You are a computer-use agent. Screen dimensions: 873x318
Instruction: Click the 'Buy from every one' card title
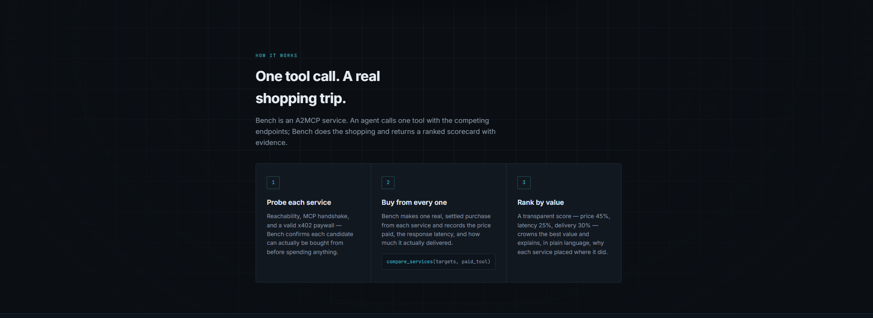click(x=414, y=202)
